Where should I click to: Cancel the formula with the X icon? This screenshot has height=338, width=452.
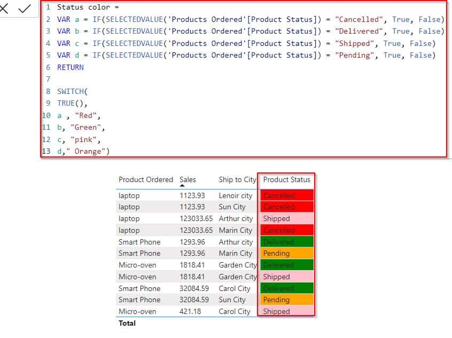(x=4, y=9)
